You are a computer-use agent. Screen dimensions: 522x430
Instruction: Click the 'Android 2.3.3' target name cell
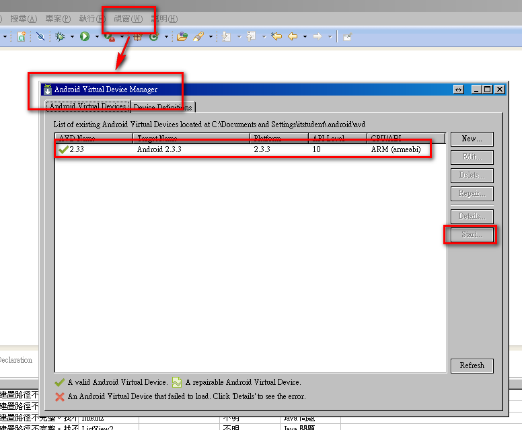click(x=159, y=149)
